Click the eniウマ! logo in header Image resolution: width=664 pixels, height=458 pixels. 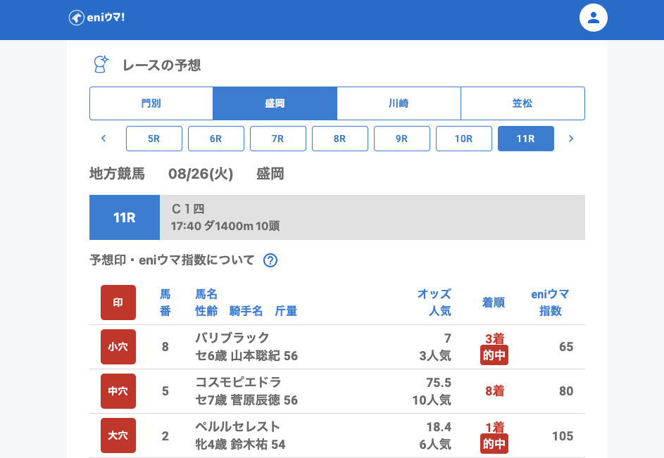[x=96, y=18]
